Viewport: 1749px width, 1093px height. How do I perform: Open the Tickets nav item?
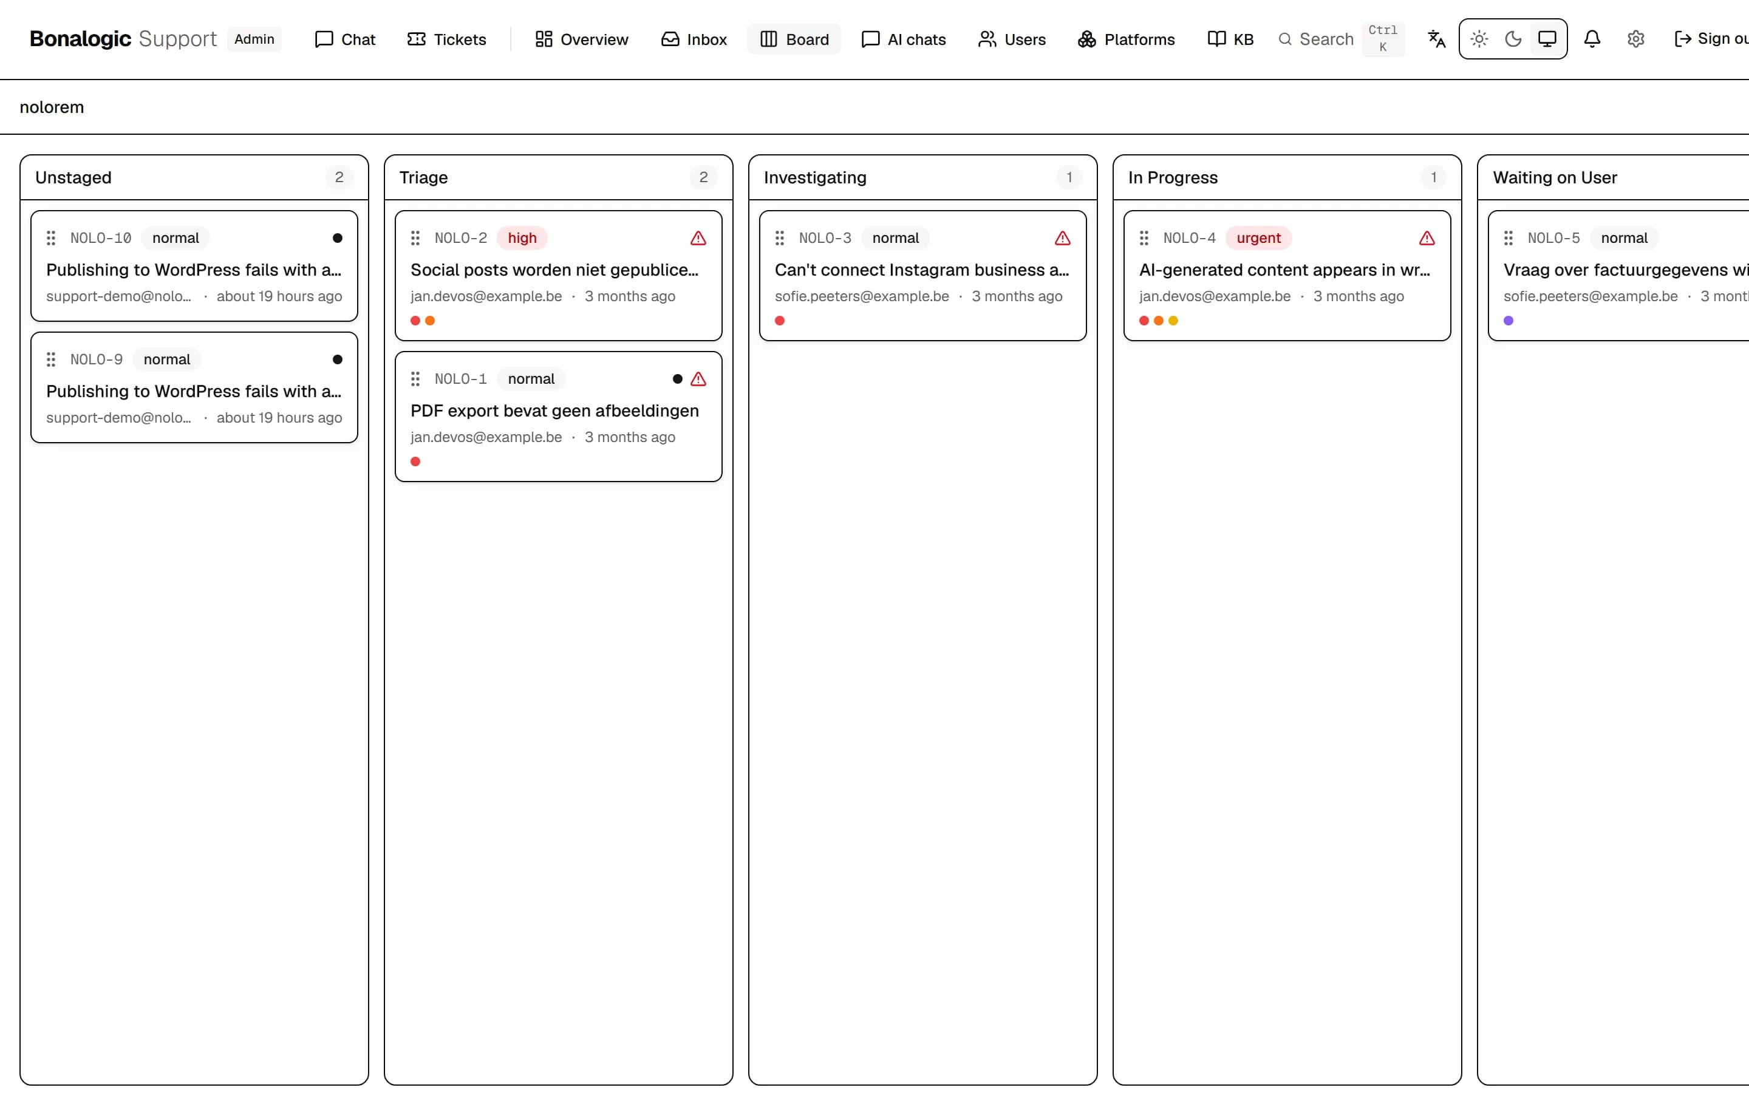pos(446,39)
